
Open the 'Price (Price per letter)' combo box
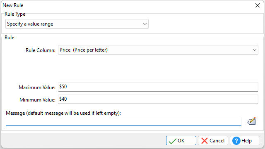pyautogui.click(x=158, y=50)
